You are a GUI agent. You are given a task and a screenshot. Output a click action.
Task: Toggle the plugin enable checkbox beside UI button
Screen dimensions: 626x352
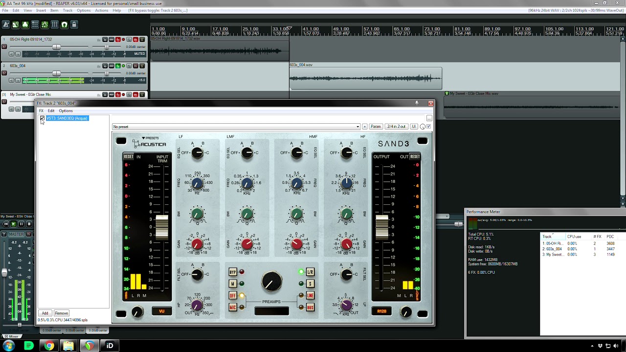tap(429, 127)
